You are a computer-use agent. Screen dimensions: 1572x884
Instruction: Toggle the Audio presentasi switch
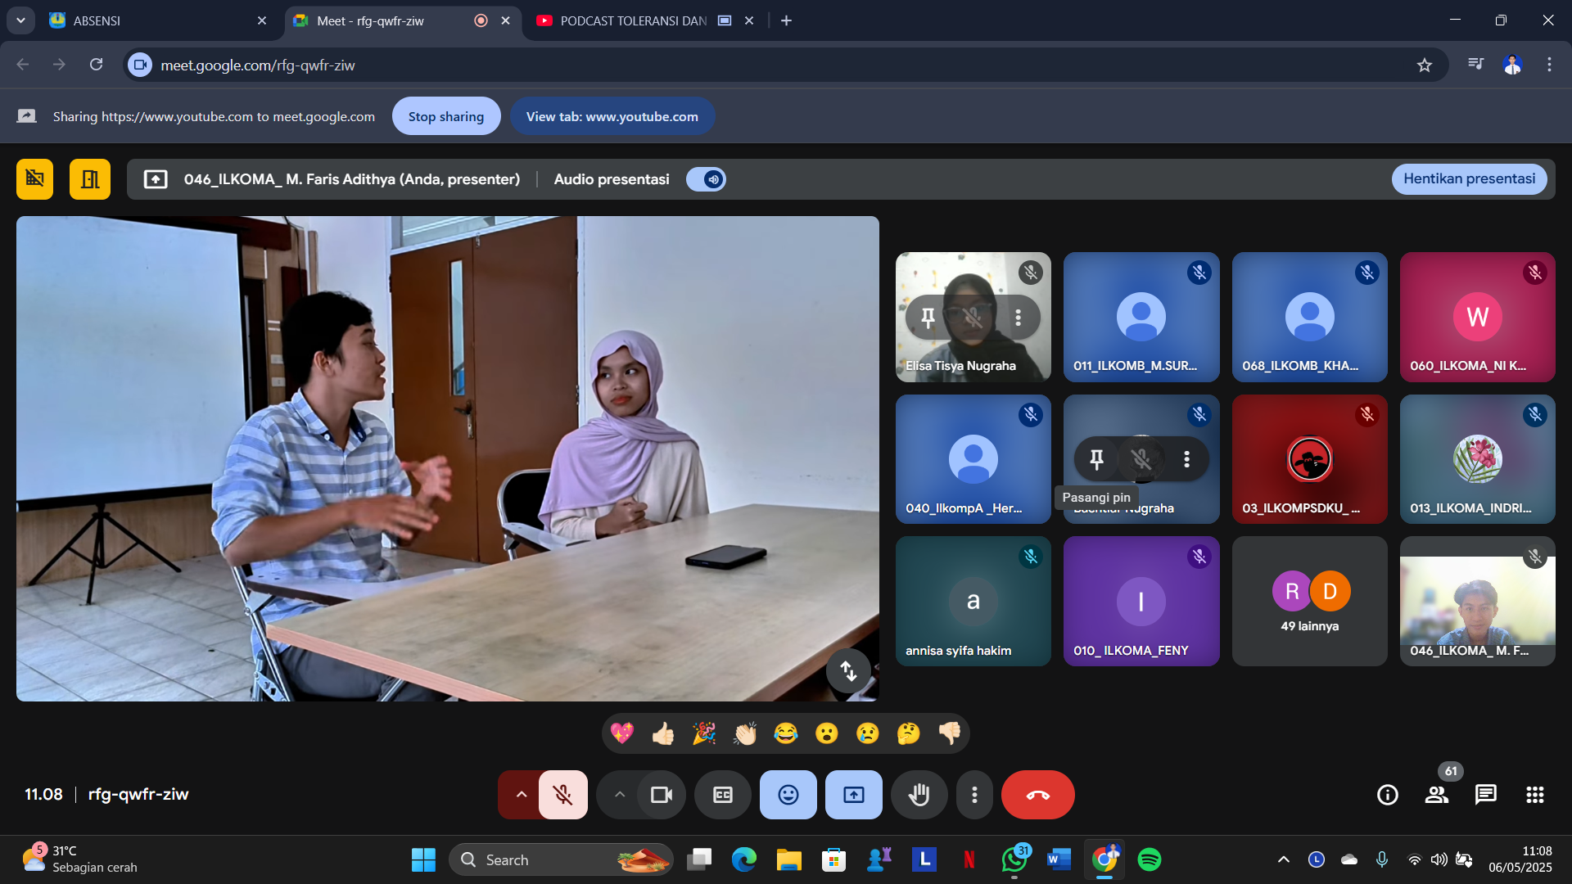pyautogui.click(x=706, y=179)
